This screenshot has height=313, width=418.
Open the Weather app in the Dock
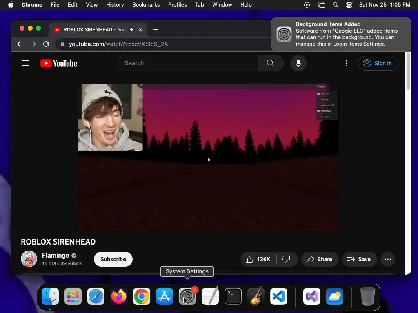[x=335, y=296]
